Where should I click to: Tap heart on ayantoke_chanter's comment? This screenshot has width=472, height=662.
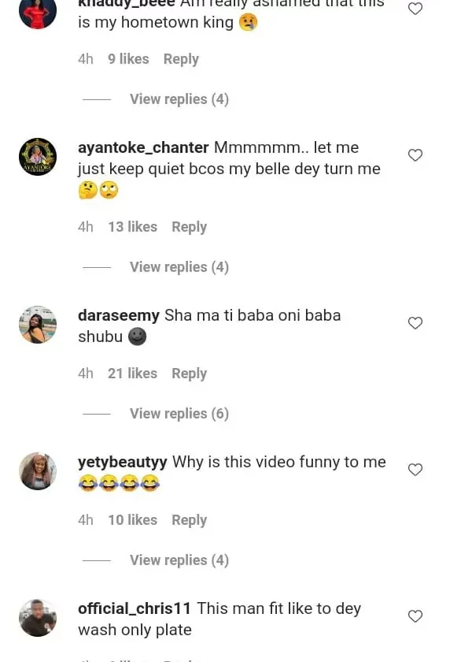click(x=415, y=155)
